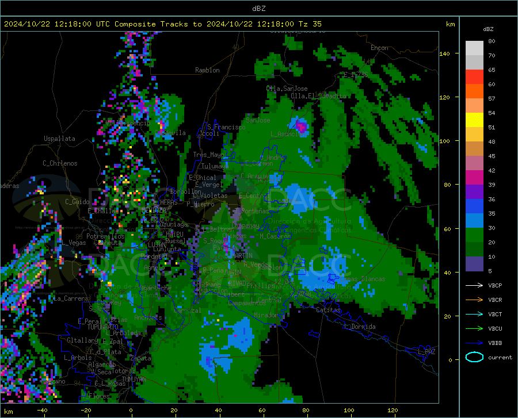518x418 pixels.
Task: Click the cyan 'current' ellipse legend icon
Action: (x=474, y=357)
